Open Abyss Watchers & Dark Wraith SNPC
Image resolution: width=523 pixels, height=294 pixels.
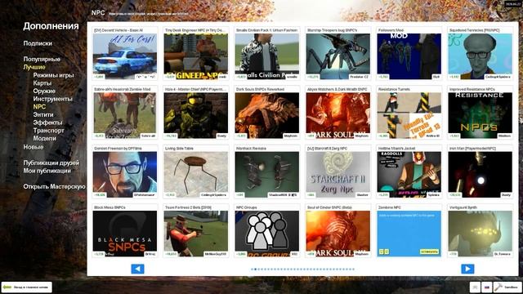pos(337,115)
